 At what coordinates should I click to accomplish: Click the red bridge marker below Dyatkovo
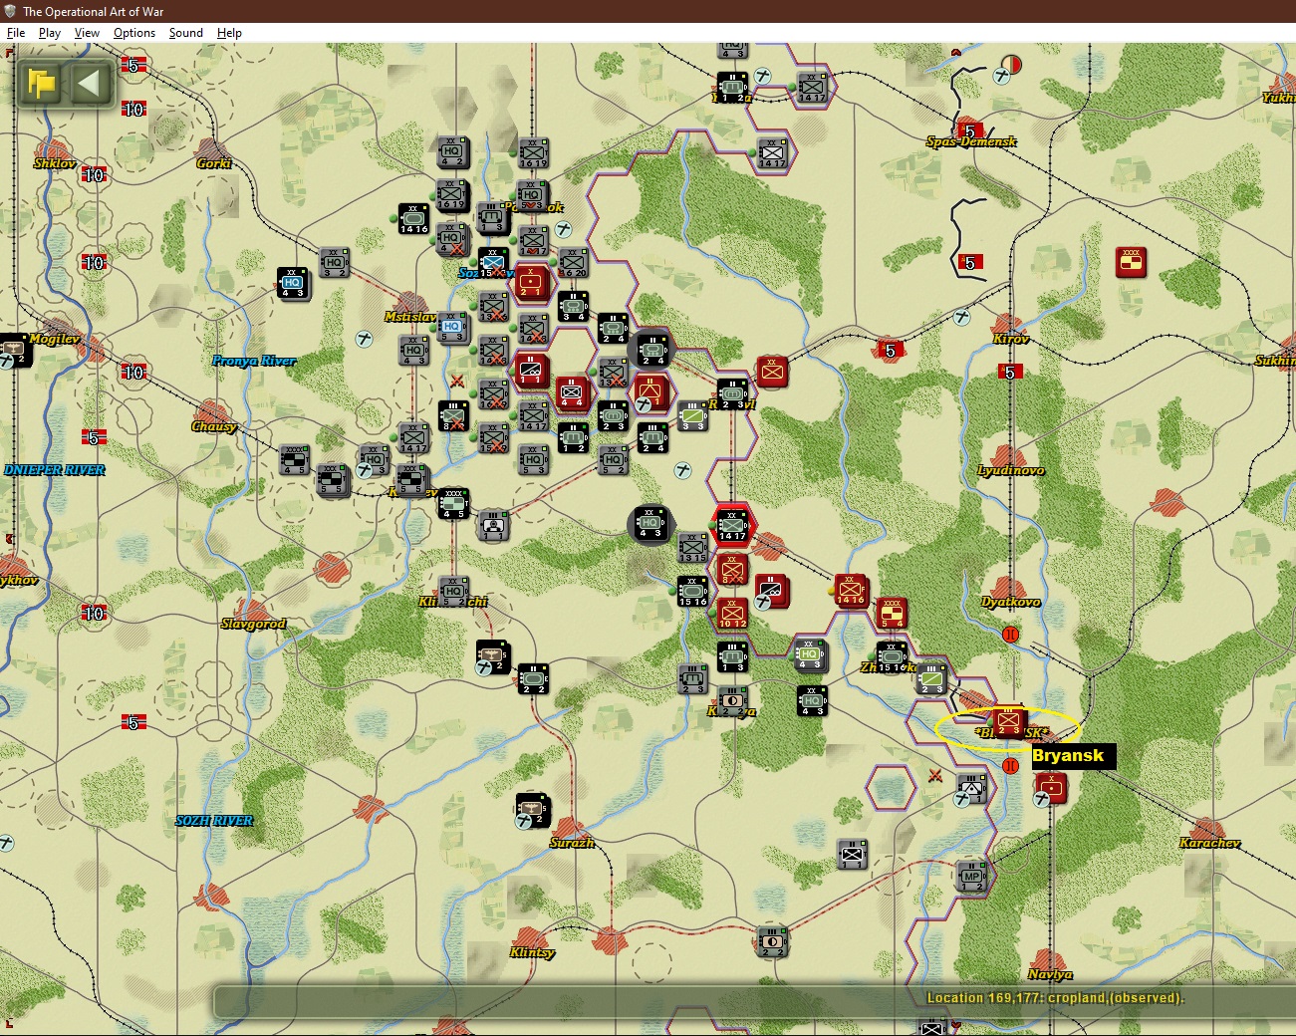pos(1011,635)
